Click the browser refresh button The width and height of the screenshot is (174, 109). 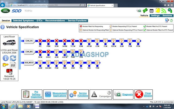[x=85, y=5]
